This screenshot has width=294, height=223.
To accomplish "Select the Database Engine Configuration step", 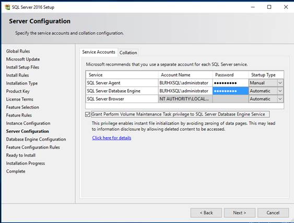I will click(36, 140).
